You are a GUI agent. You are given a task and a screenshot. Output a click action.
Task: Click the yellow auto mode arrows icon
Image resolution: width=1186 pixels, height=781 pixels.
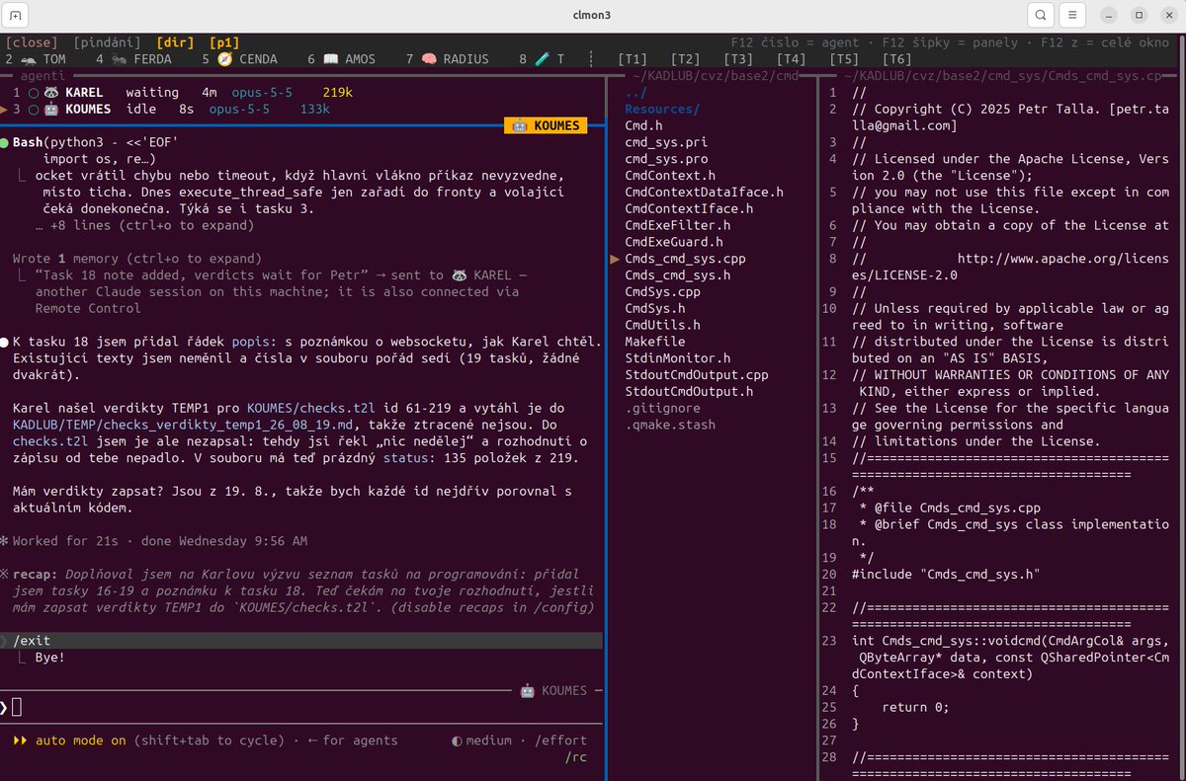pos(20,741)
